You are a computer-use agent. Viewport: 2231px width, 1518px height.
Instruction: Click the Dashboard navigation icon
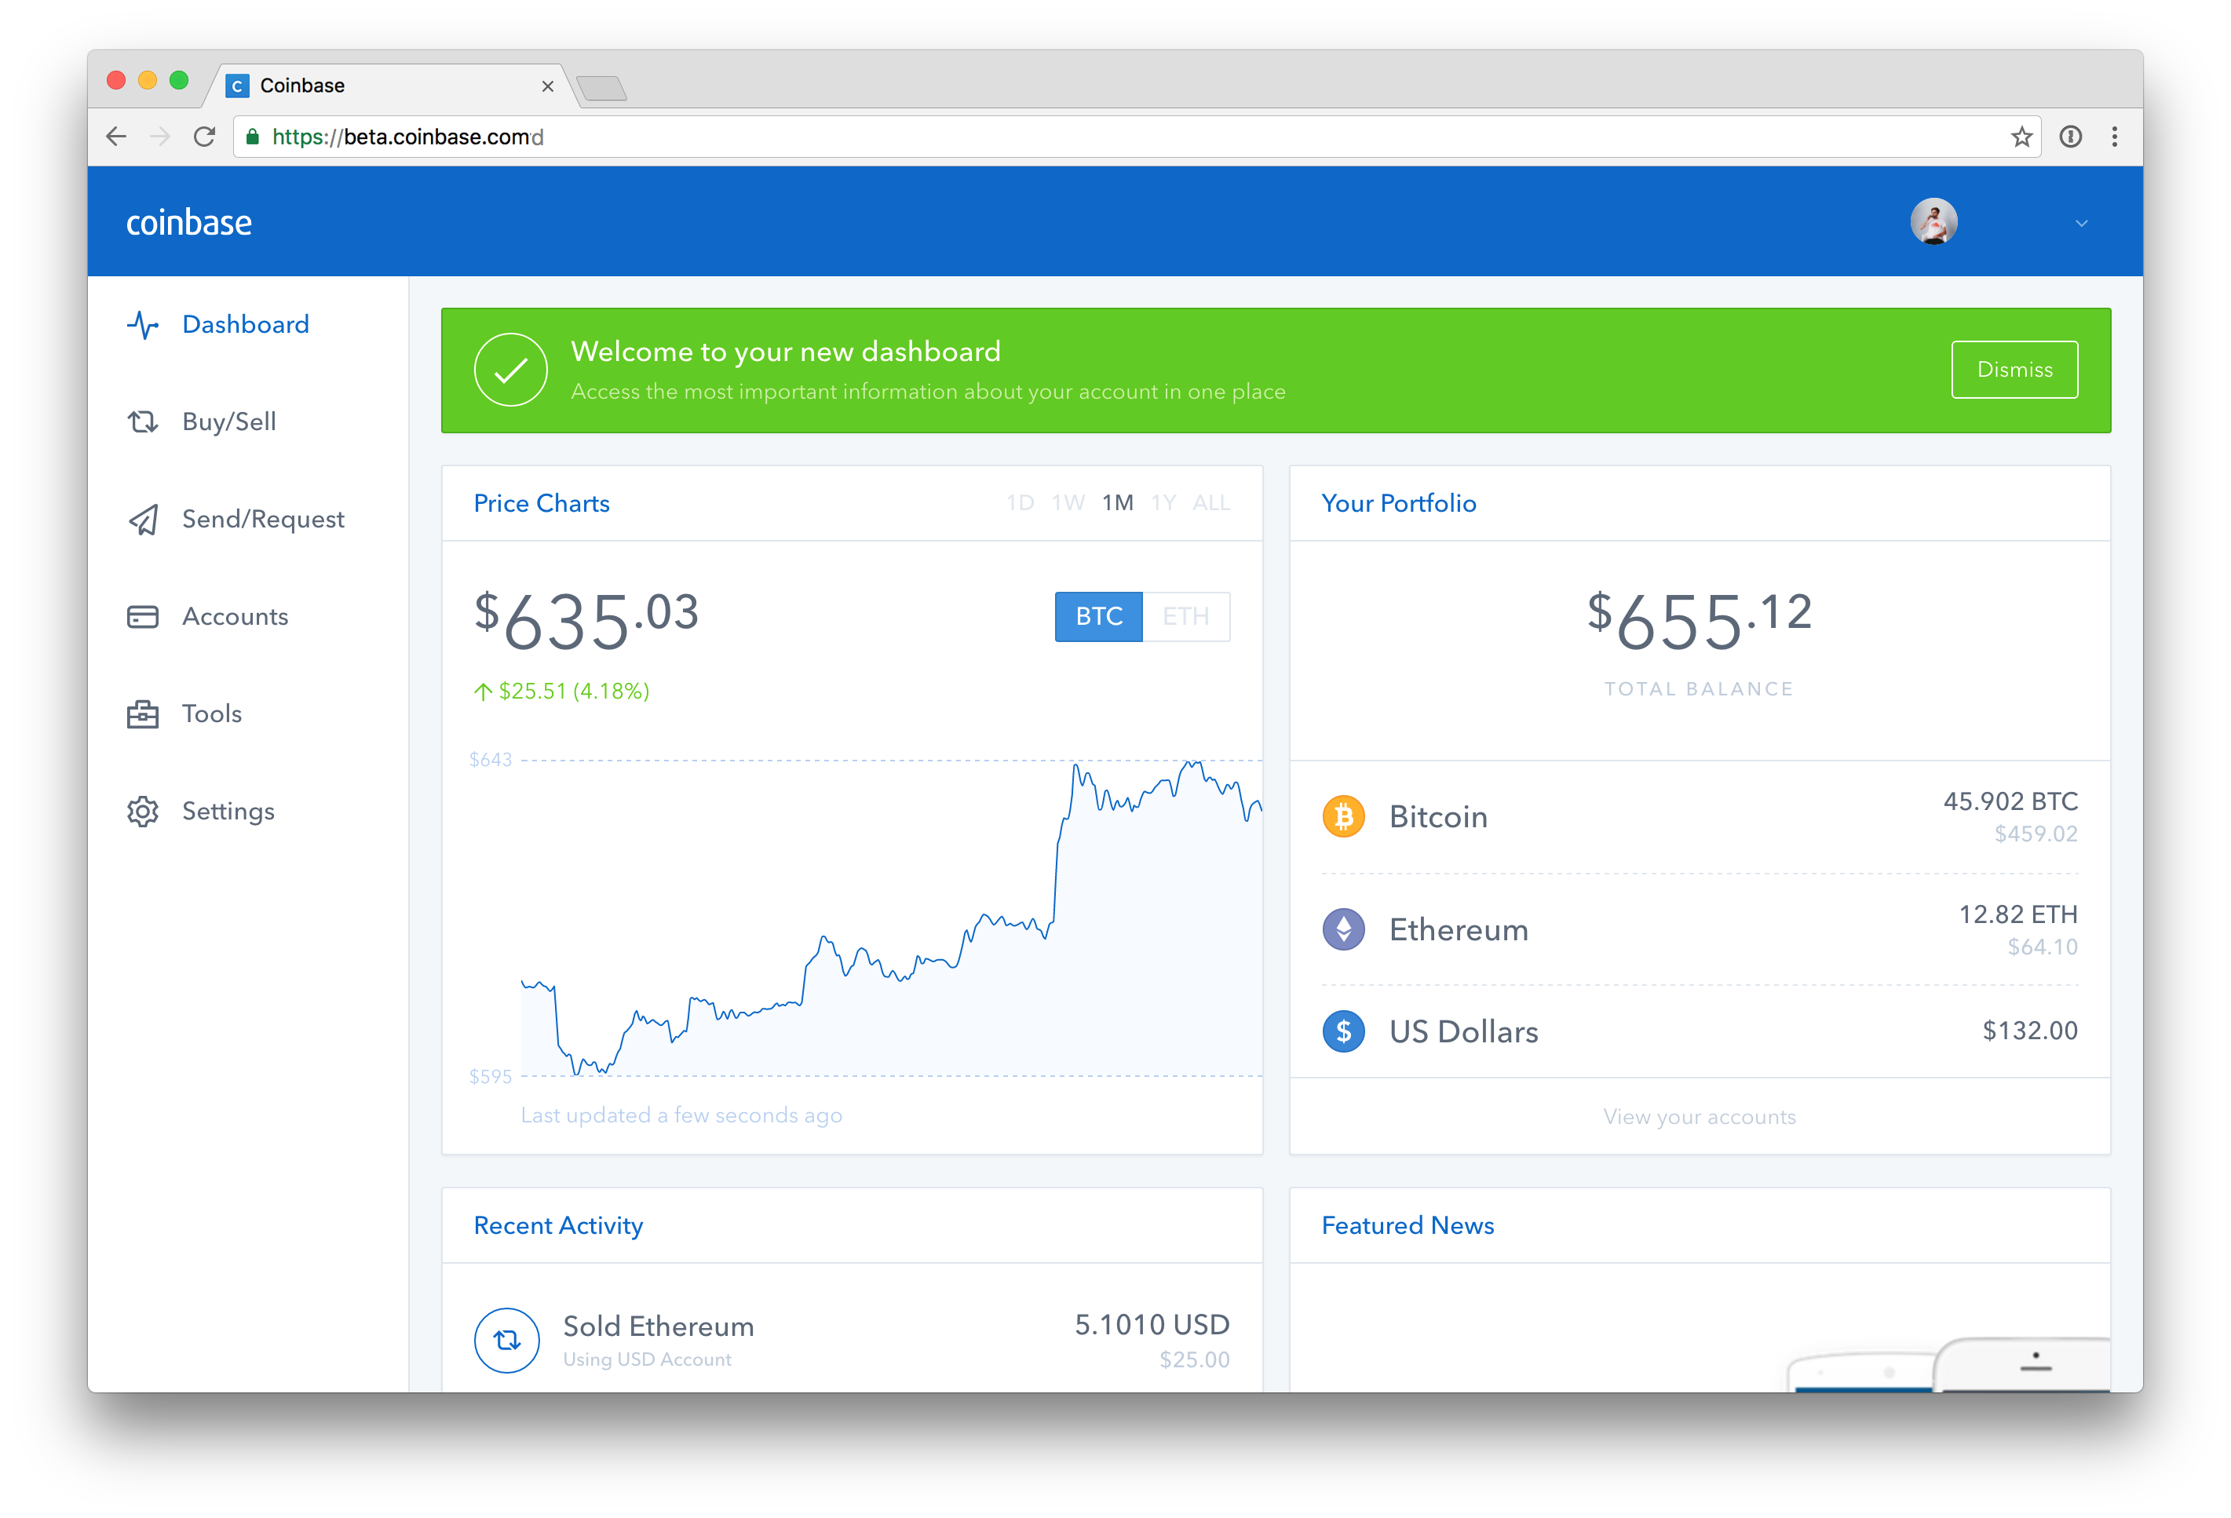(x=142, y=323)
